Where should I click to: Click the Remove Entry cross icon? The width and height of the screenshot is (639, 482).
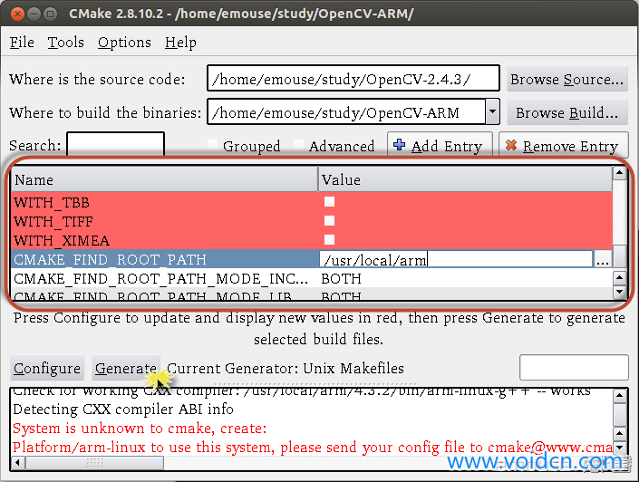coord(511,145)
